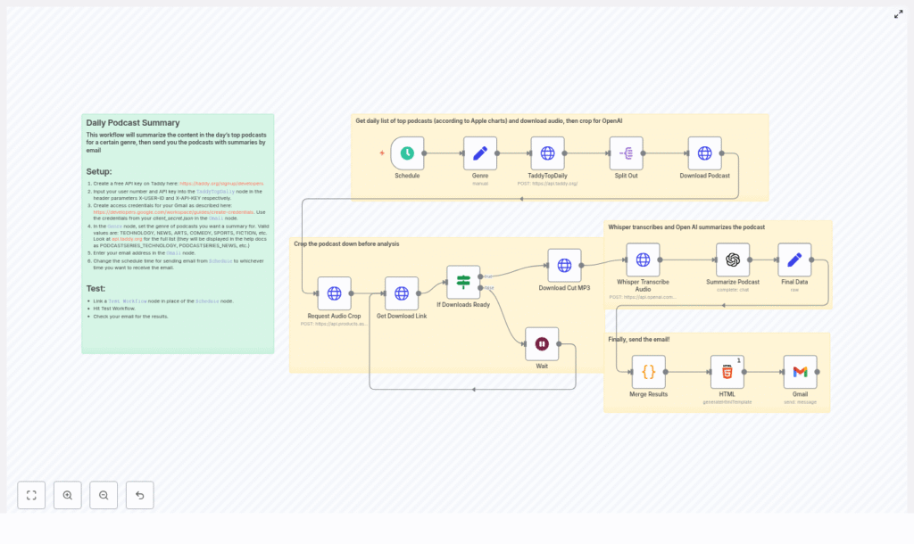Click the Get Download Link node

[402, 293]
